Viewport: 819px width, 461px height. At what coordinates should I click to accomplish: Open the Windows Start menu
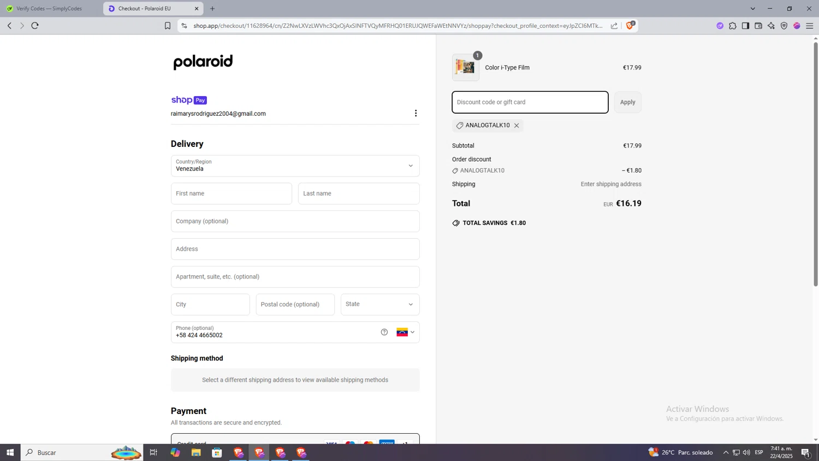[x=10, y=452]
